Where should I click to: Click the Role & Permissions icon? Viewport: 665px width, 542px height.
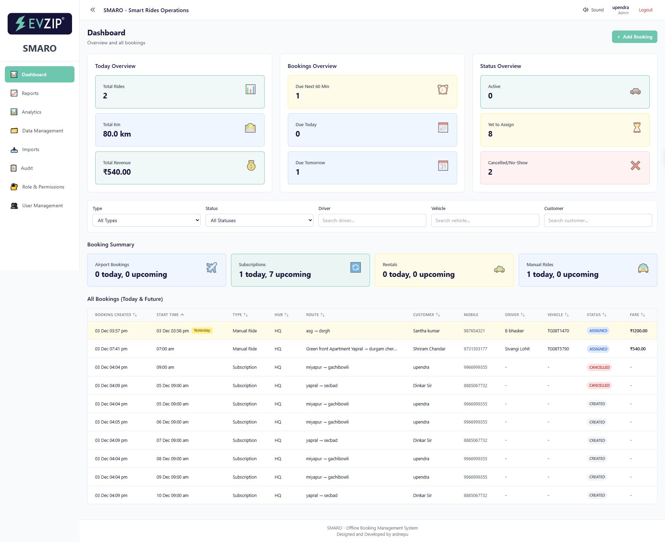tap(14, 187)
